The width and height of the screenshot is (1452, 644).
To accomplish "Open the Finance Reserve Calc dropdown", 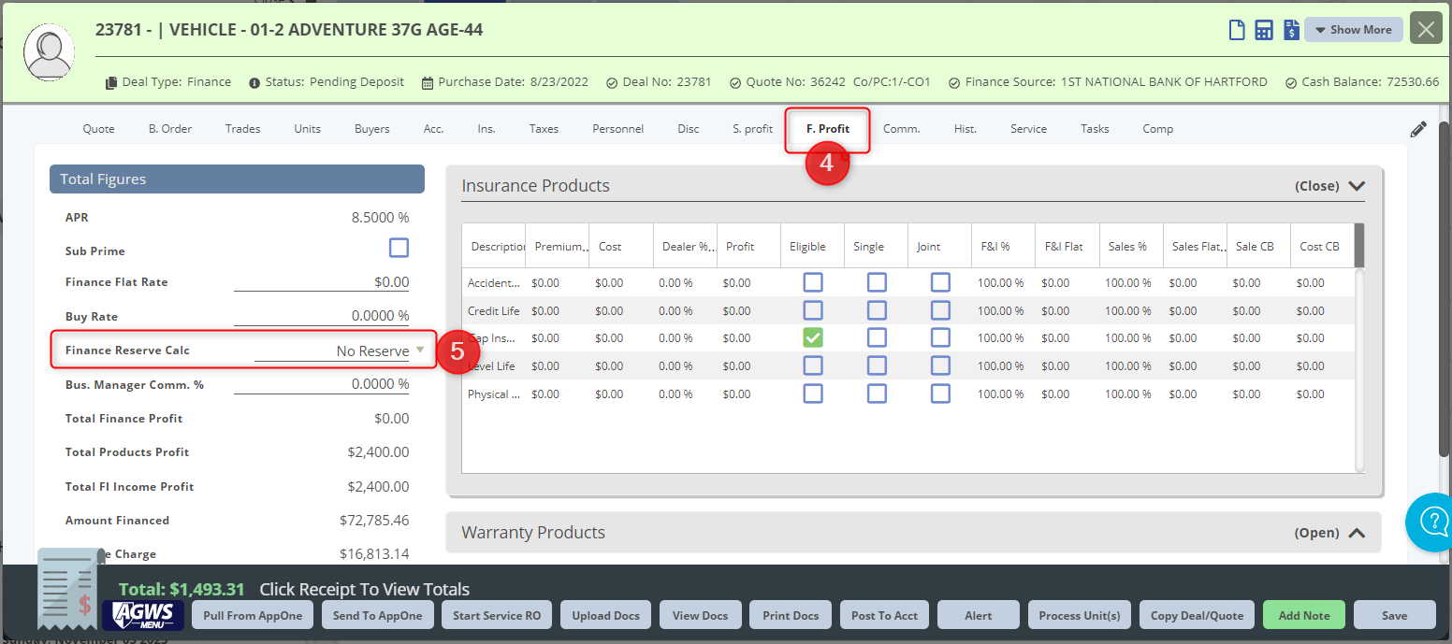I will 341,351.
